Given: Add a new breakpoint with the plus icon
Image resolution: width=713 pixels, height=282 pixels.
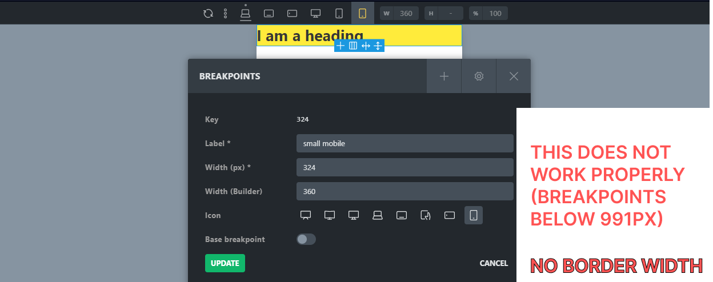Looking at the screenshot, I should (x=444, y=76).
